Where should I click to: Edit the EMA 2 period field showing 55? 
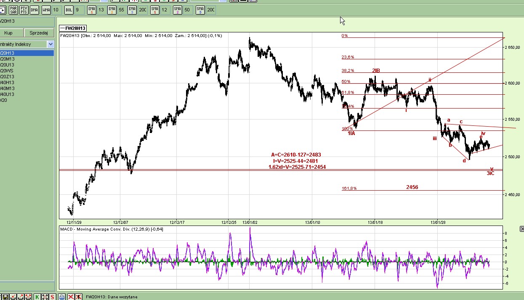(x=122, y=10)
